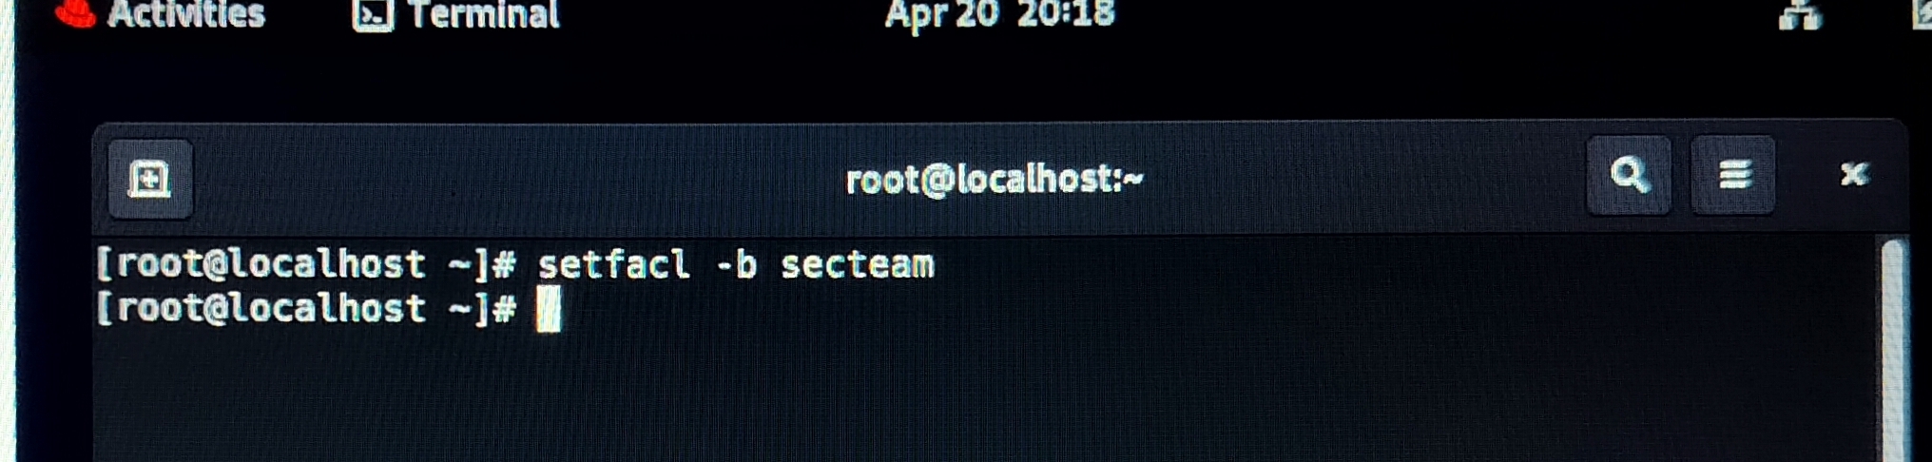The image size is (1932, 462).
Task: Open the Activities overview
Action: 185,14
